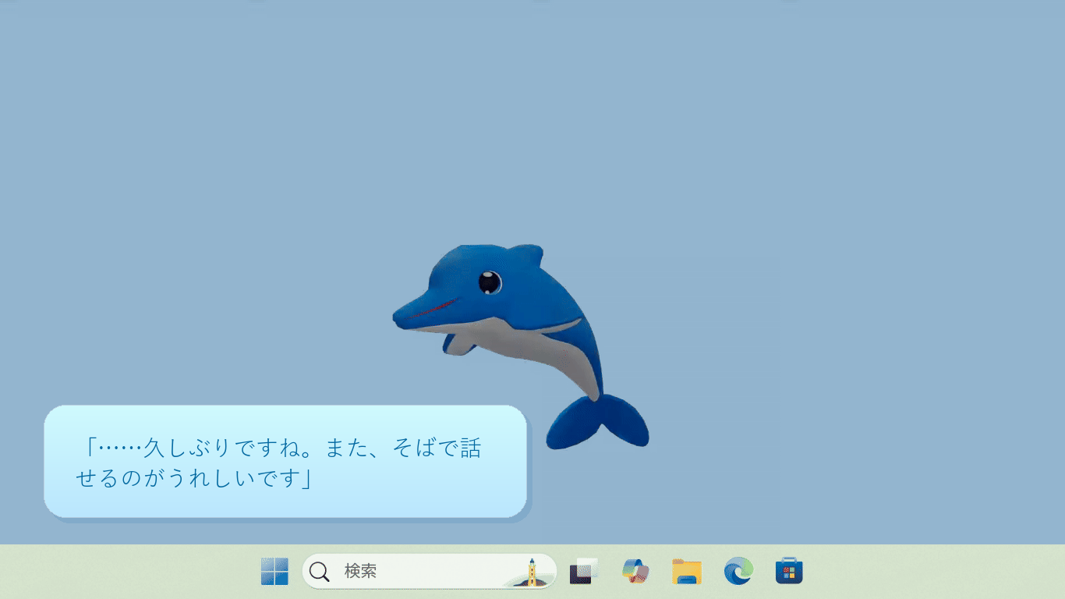Click the dolphin's front flipper
The height and width of the screenshot is (599, 1065).
[x=460, y=343]
